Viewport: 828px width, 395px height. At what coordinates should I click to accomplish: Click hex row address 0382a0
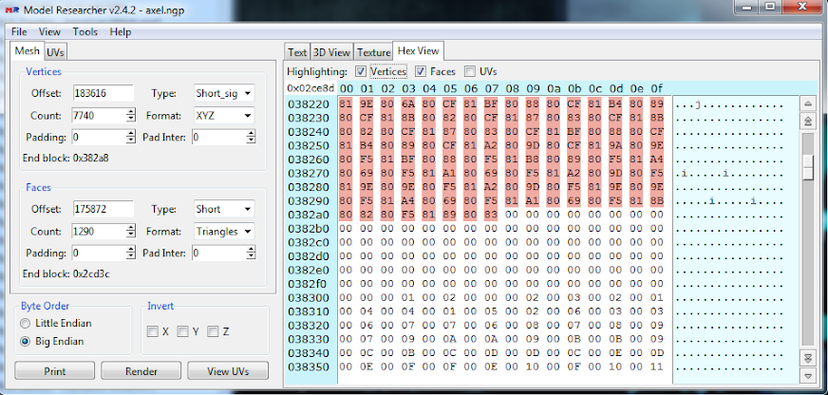coord(309,215)
